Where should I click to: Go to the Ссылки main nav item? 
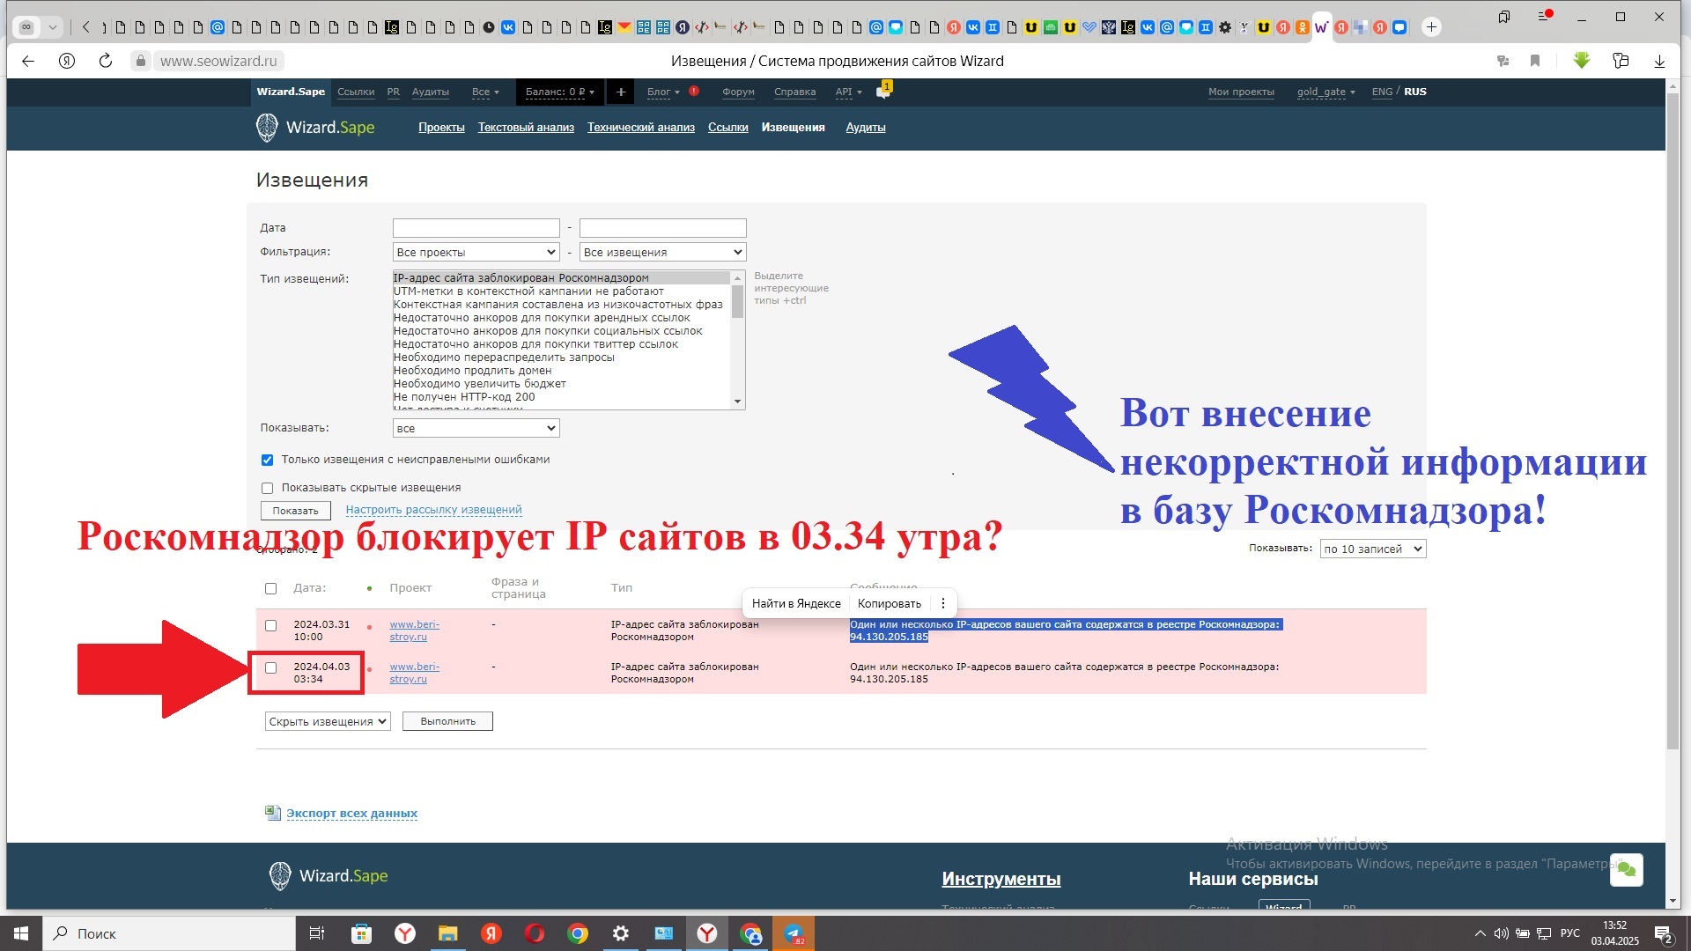click(727, 128)
